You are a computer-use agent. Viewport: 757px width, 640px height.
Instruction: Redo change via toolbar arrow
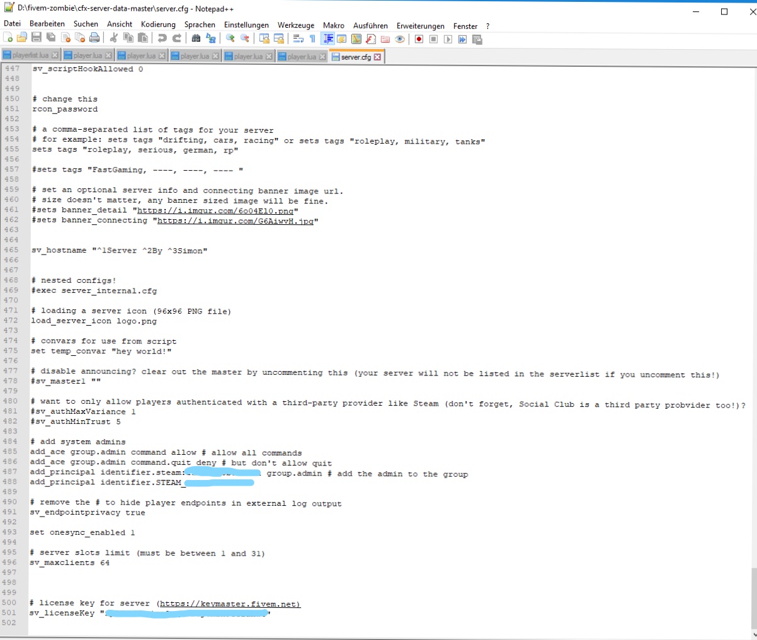point(177,38)
